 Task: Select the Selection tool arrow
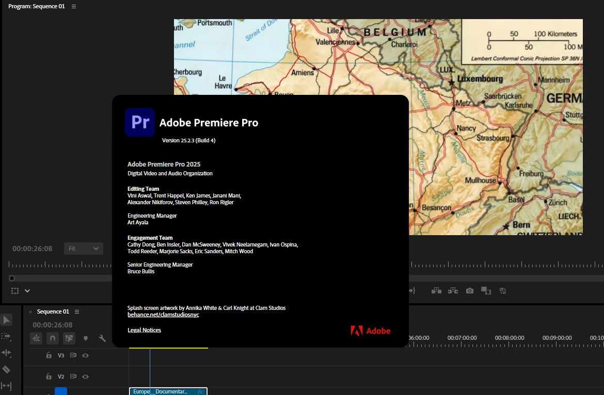7,320
